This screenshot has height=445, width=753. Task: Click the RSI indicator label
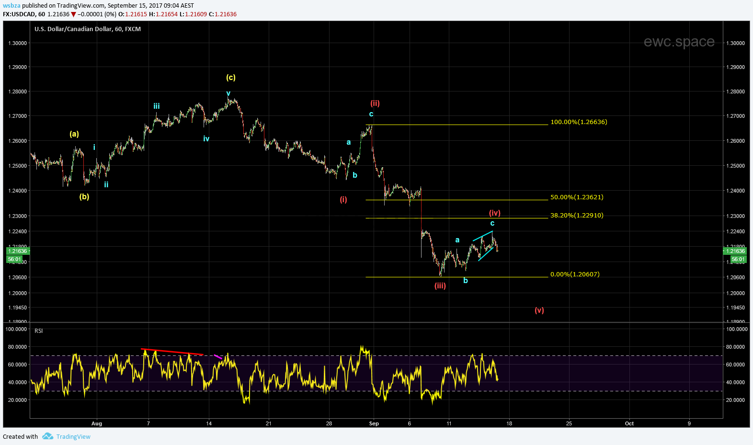pyautogui.click(x=39, y=331)
